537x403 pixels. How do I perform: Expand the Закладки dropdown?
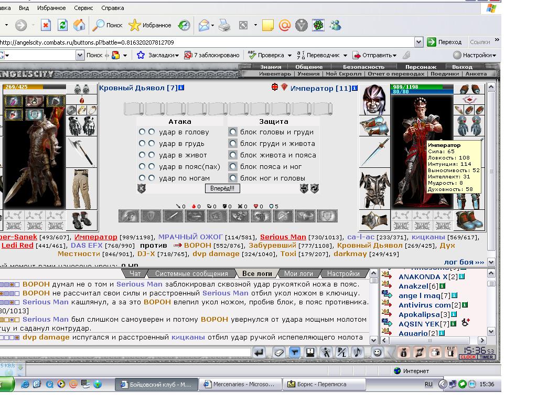[177, 56]
